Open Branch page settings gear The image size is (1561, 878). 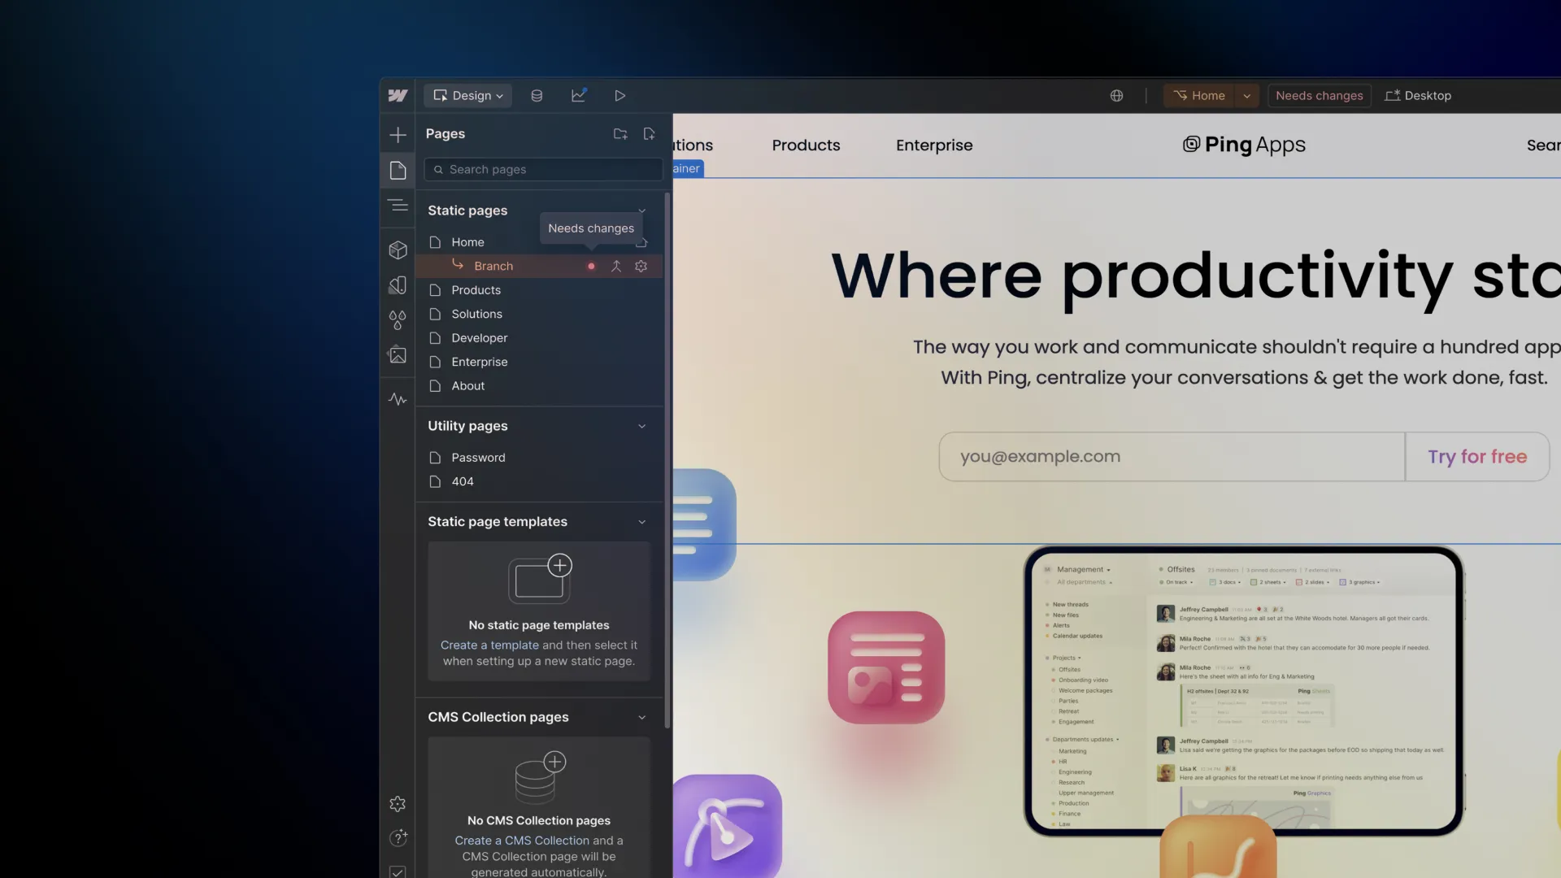click(641, 267)
